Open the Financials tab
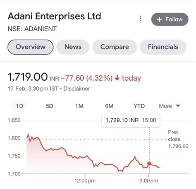 163,47
